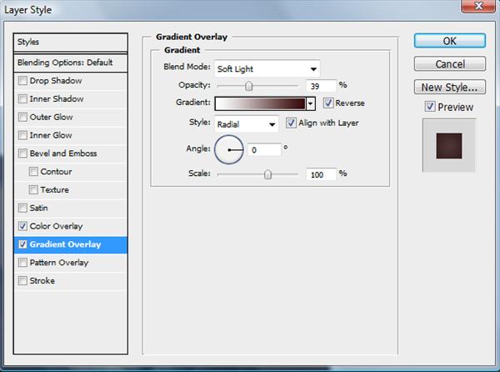500x372 pixels.
Task: Click the Scale slider handle
Action: pyautogui.click(x=267, y=174)
